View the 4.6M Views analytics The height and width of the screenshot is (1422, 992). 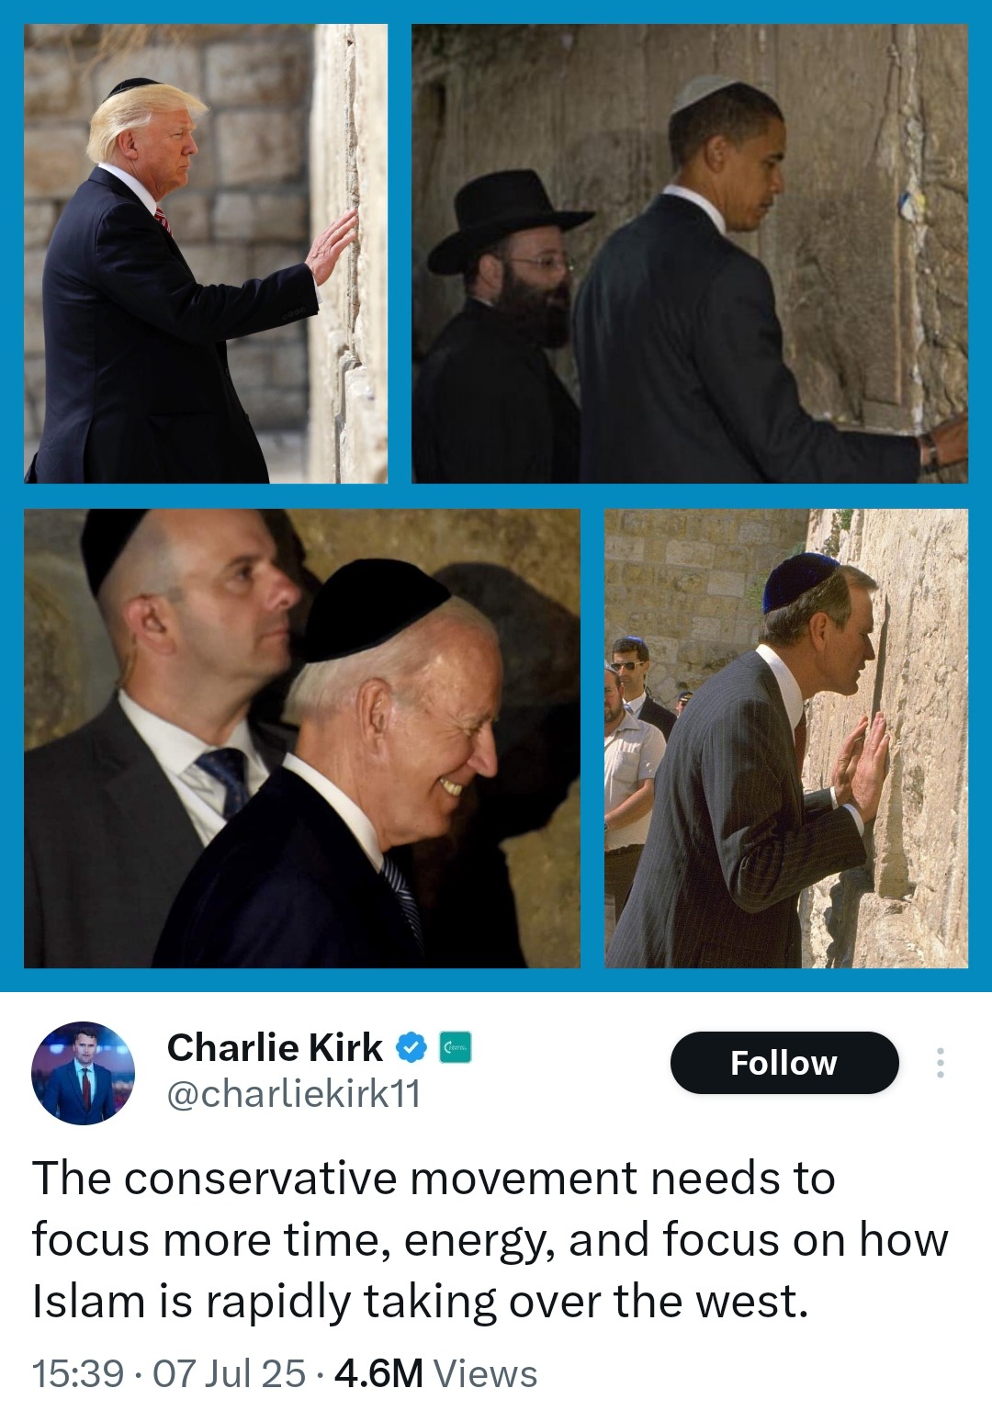(x=436, y=1374)
